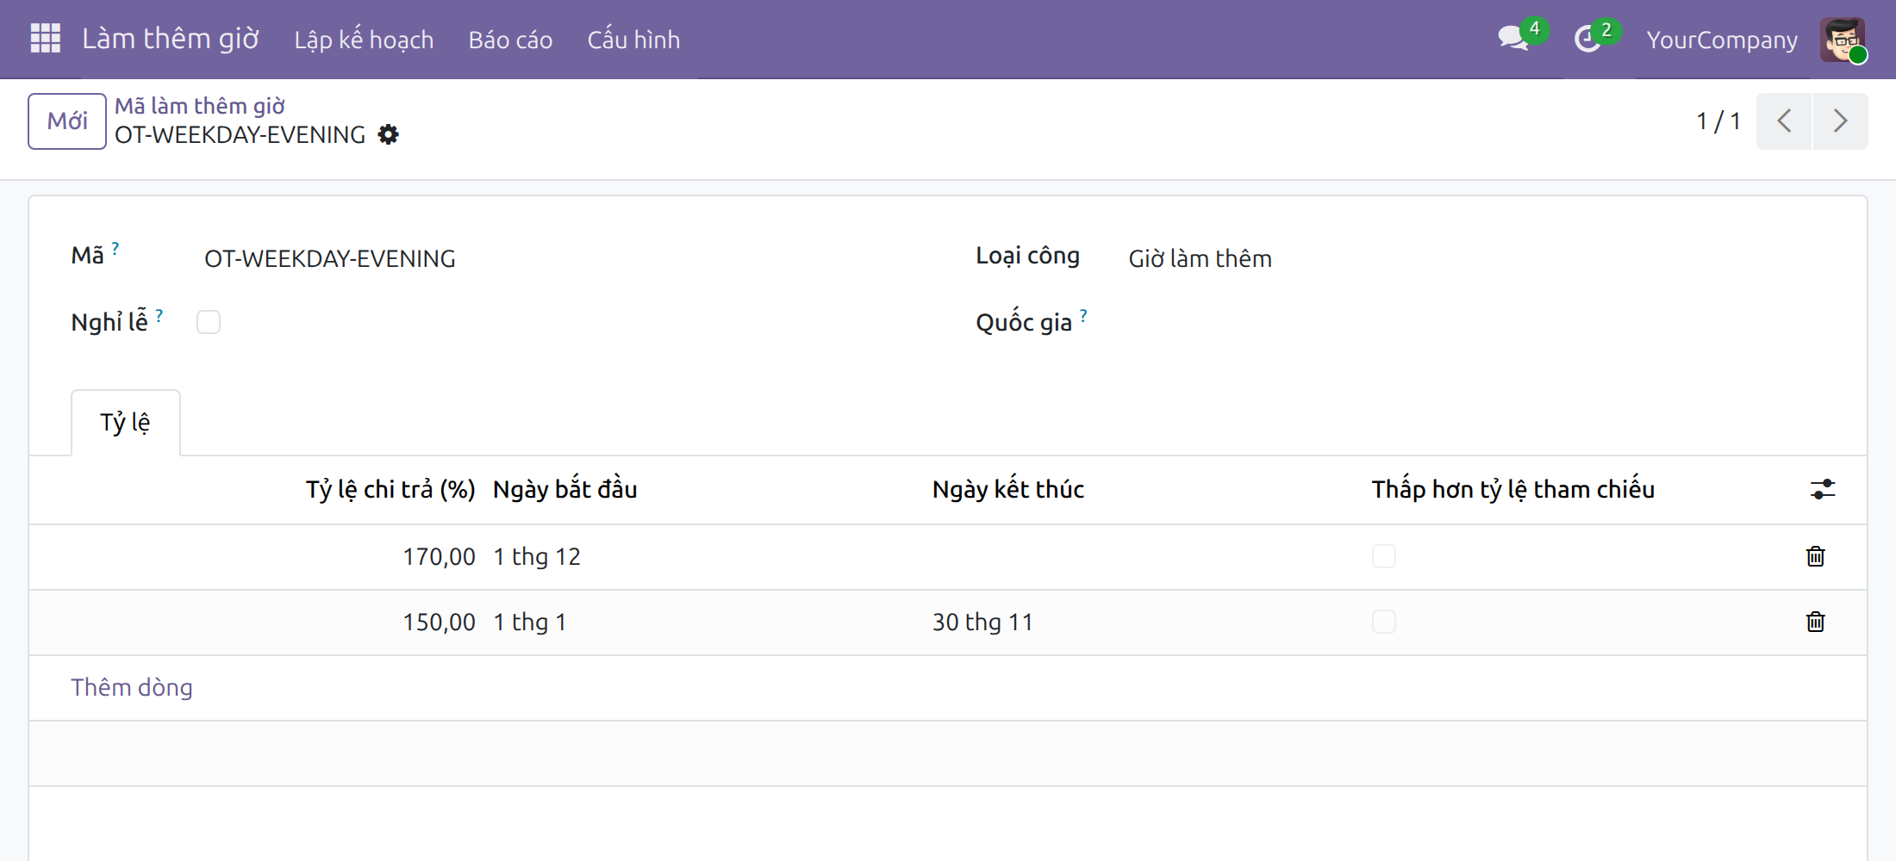Open the Báo cáo menu
The width and height of the screenshot is (1896, 861).
(x=510, y=40)
